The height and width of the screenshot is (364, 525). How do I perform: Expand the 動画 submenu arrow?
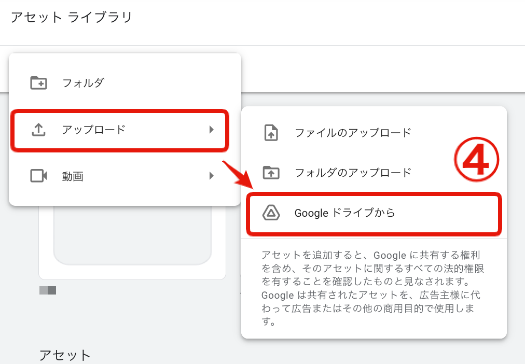(211, 176)
